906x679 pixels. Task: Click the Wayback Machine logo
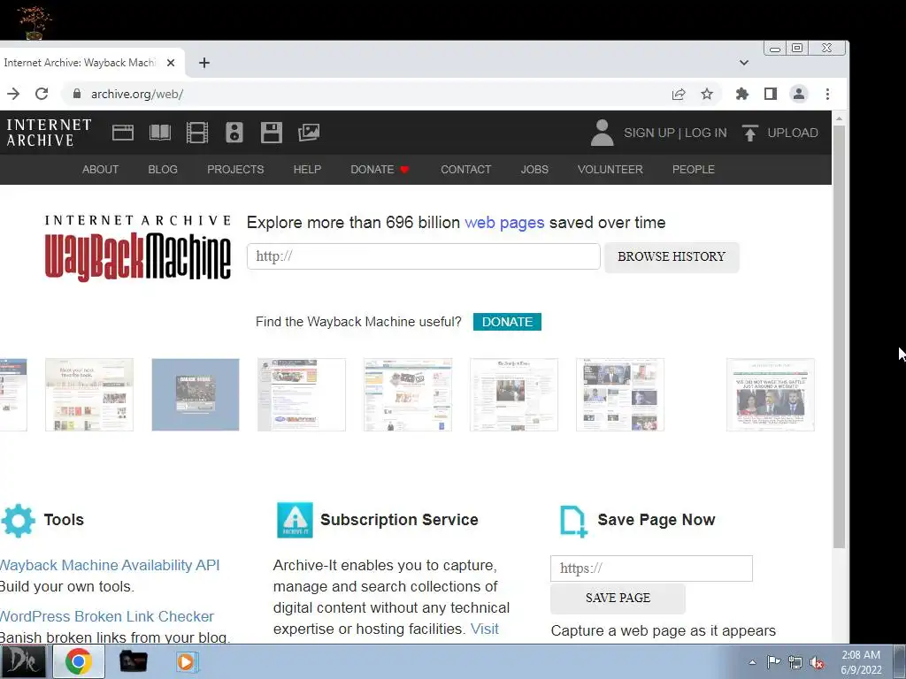coord(137,248)
